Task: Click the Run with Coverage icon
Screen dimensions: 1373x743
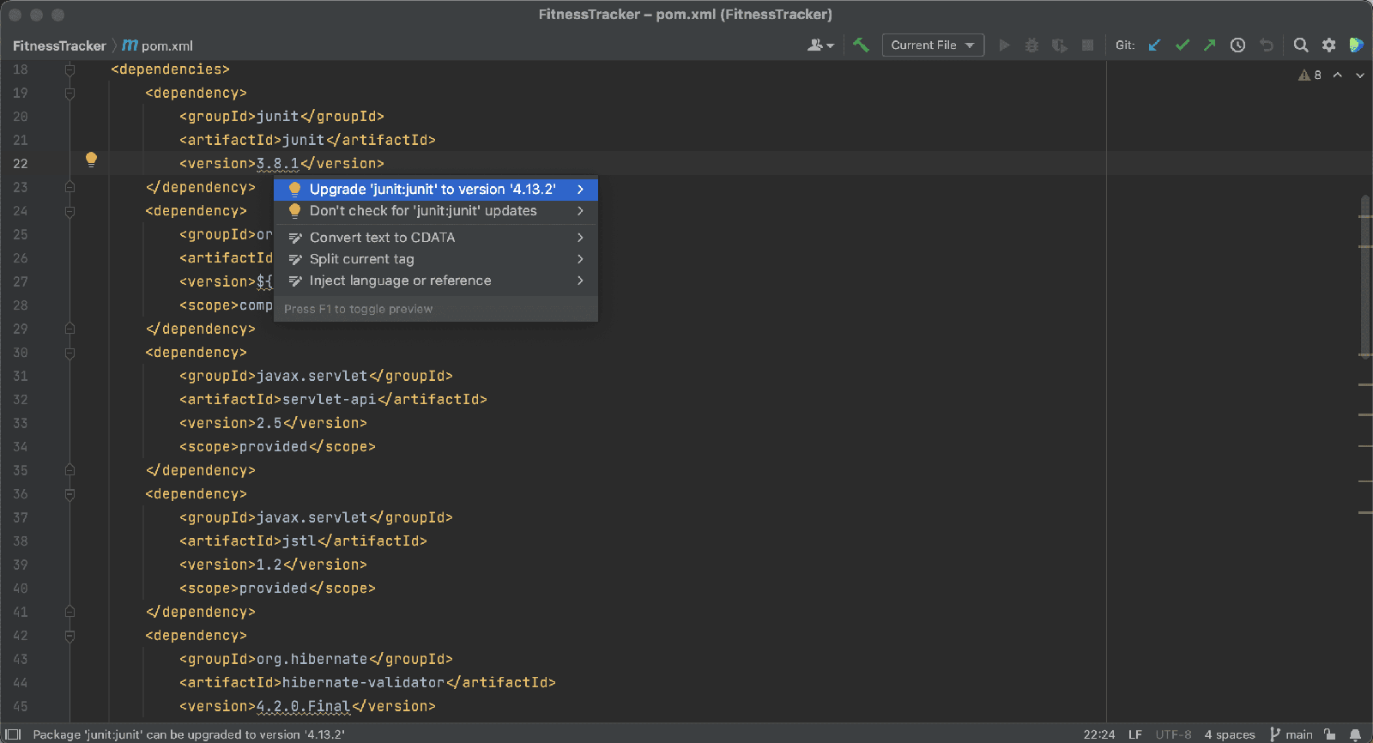Action: click(x=1060, y=45)
